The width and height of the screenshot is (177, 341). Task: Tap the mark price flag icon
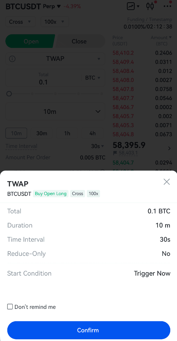(x=115, y=153)
